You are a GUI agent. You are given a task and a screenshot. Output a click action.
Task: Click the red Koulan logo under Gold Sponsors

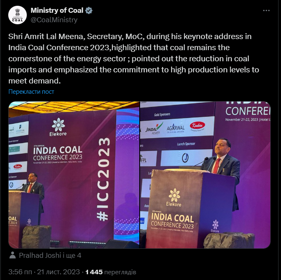pos(197,126)
